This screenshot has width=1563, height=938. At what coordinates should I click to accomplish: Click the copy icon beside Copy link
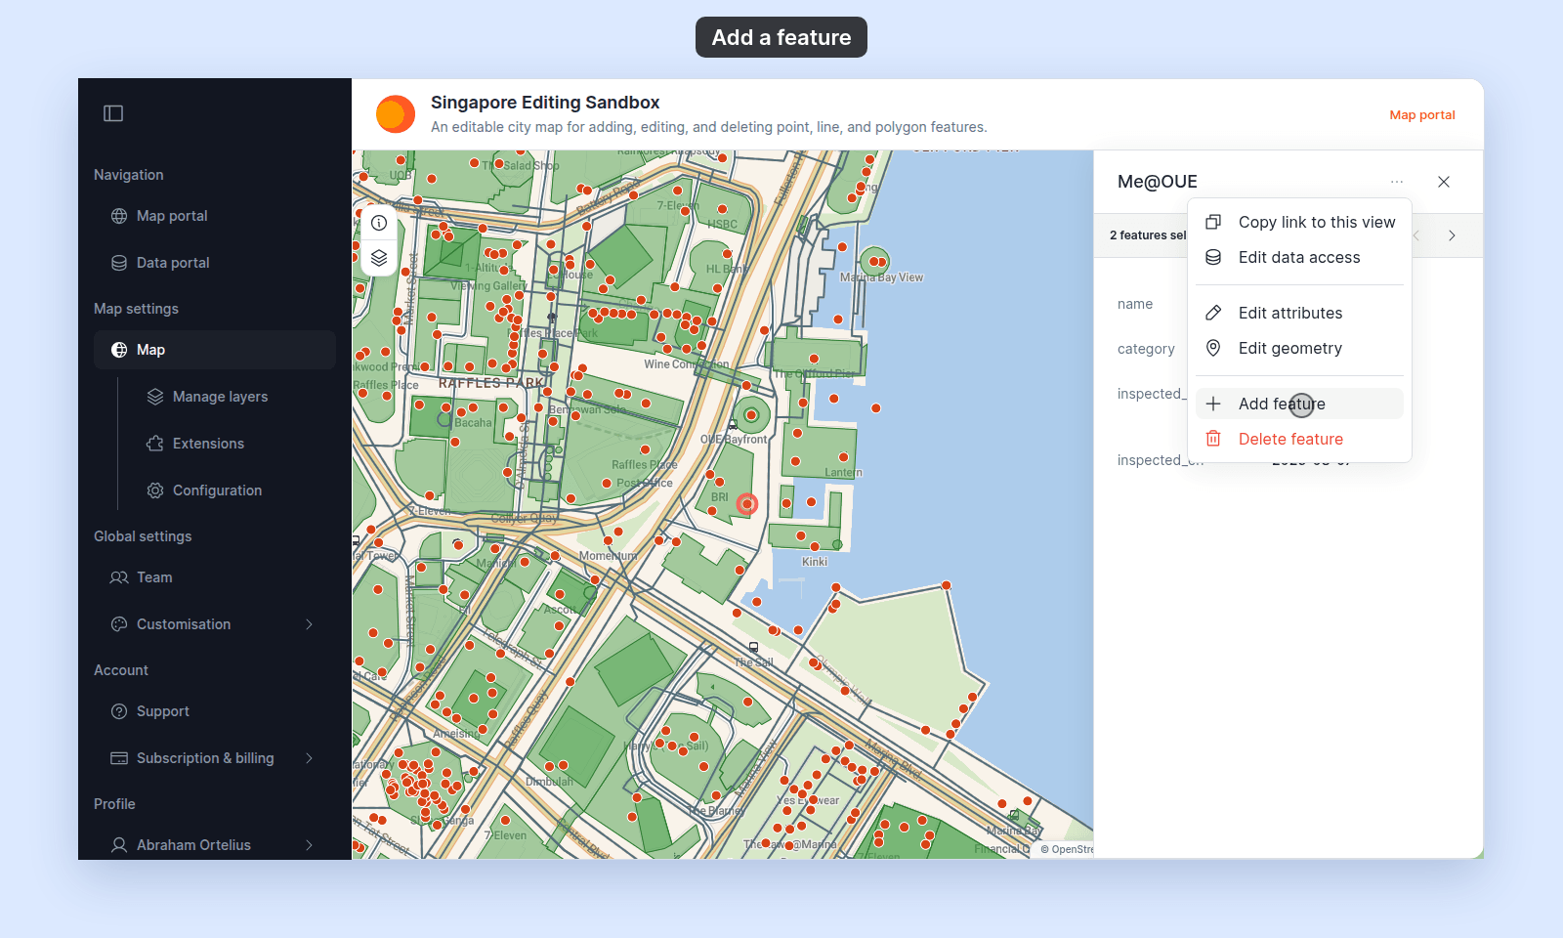coord(1213,222)
